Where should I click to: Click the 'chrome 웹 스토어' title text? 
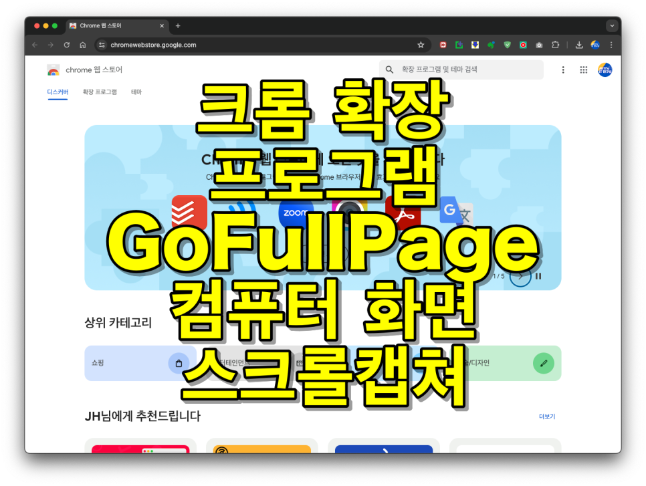tap(94, 70)
